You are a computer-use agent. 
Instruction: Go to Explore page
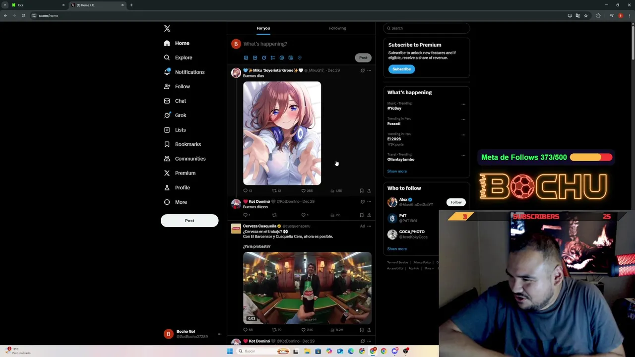178,58
